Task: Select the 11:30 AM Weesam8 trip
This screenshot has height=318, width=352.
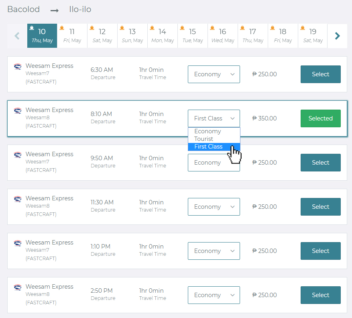Action: (321, 207)
